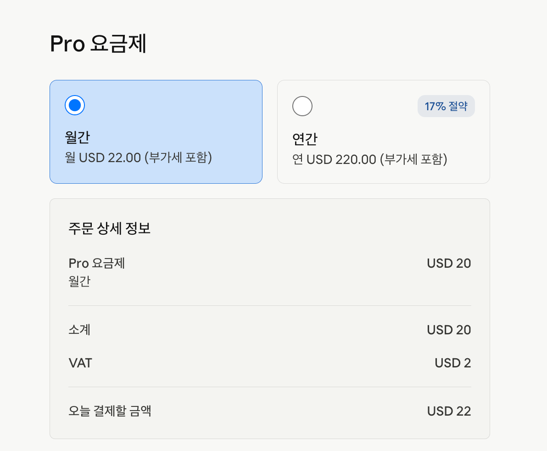Choose the annual plan card priced USD 220.00
Viewport: 547px width, 451px height.
(383, 132)
